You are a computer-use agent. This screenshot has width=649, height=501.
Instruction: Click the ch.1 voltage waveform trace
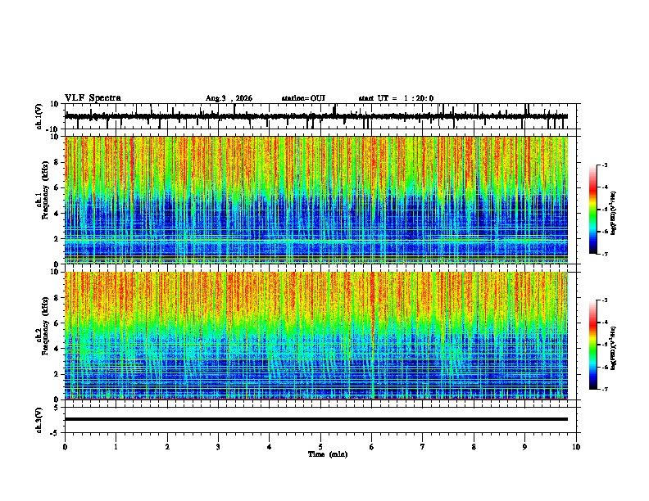[316, 116]
